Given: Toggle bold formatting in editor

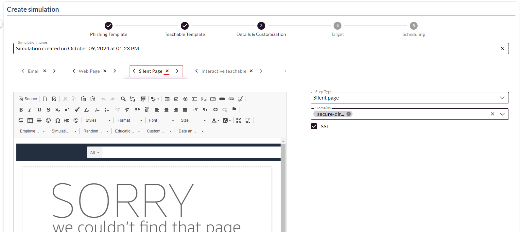Looking at the screenshot, I should point(21,110).
